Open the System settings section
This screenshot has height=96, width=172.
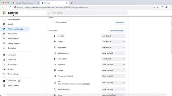[10, 69]
